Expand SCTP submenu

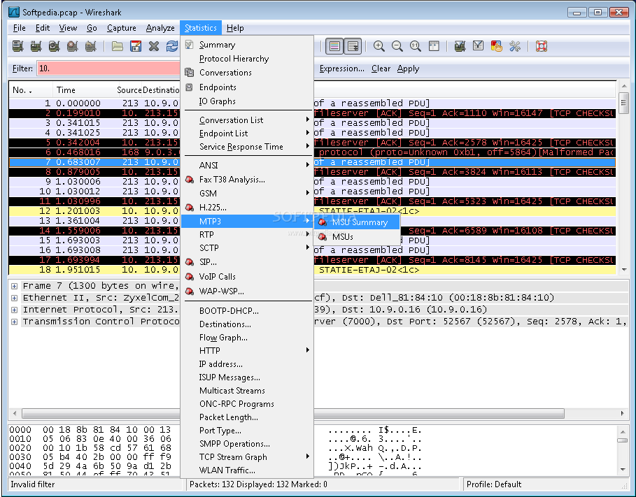(246, 247)
